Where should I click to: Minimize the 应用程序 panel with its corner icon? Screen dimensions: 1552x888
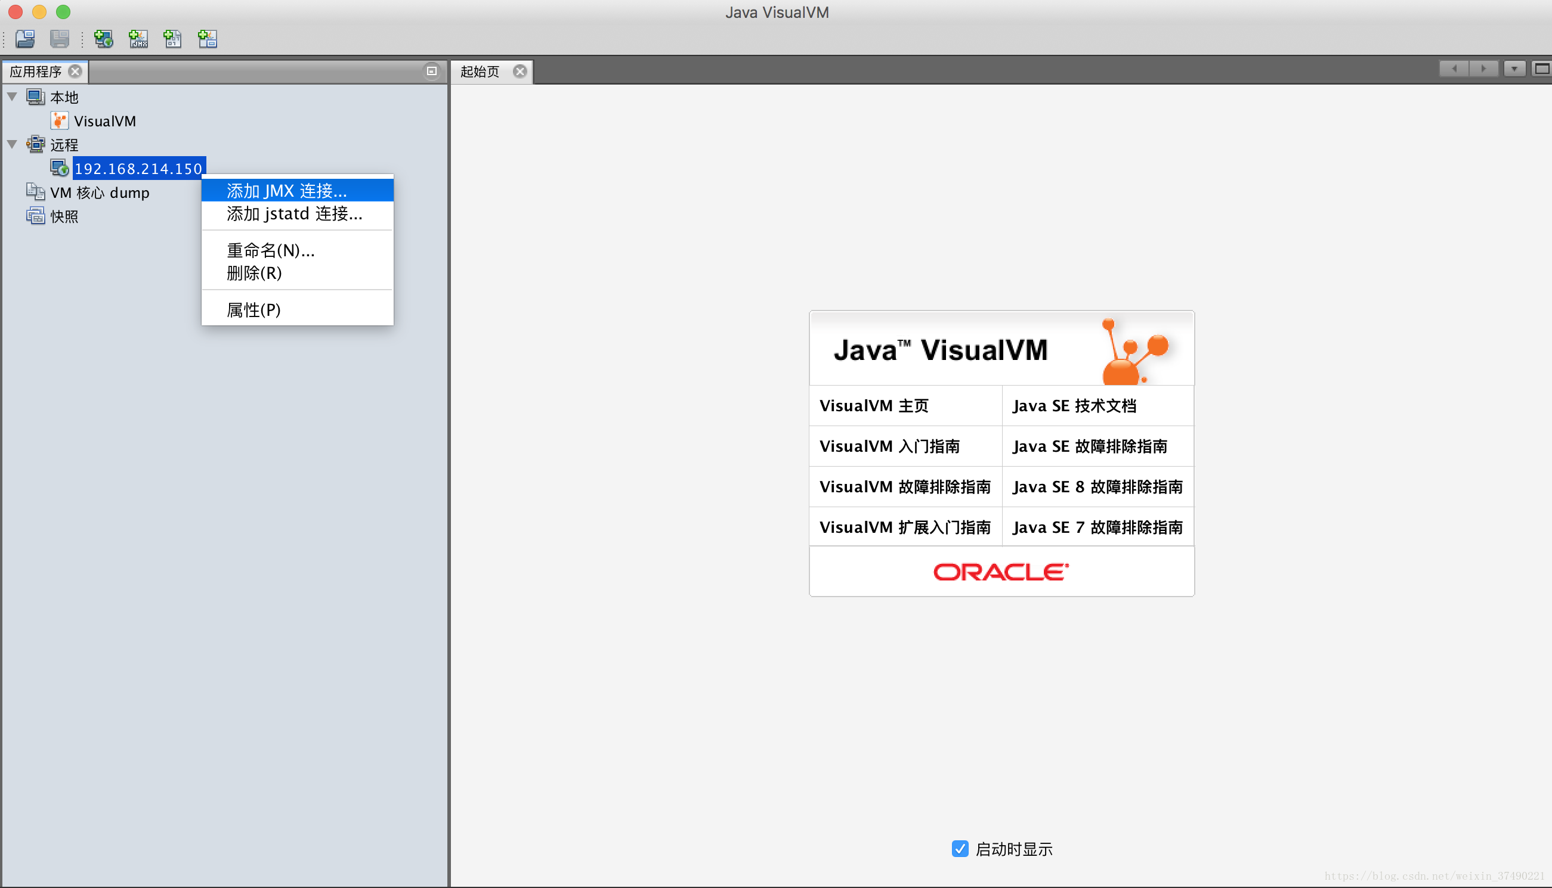pos(431,71)
